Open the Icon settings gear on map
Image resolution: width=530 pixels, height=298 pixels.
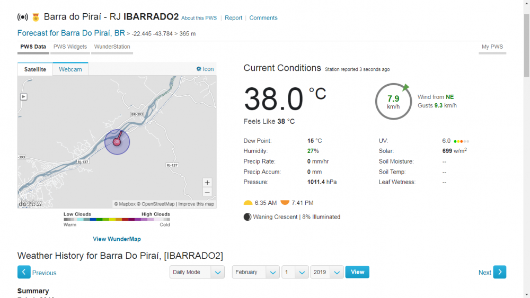tap(205, 69)
